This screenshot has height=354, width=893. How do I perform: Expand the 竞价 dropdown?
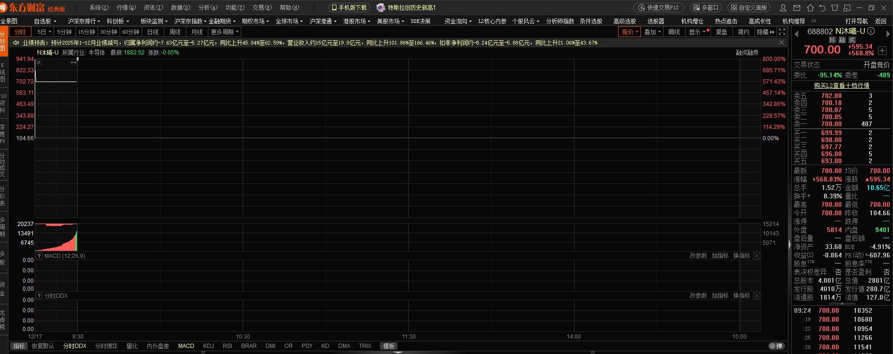[630, 32]
